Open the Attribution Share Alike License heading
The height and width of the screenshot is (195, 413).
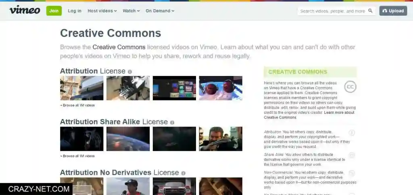point(114,122)
